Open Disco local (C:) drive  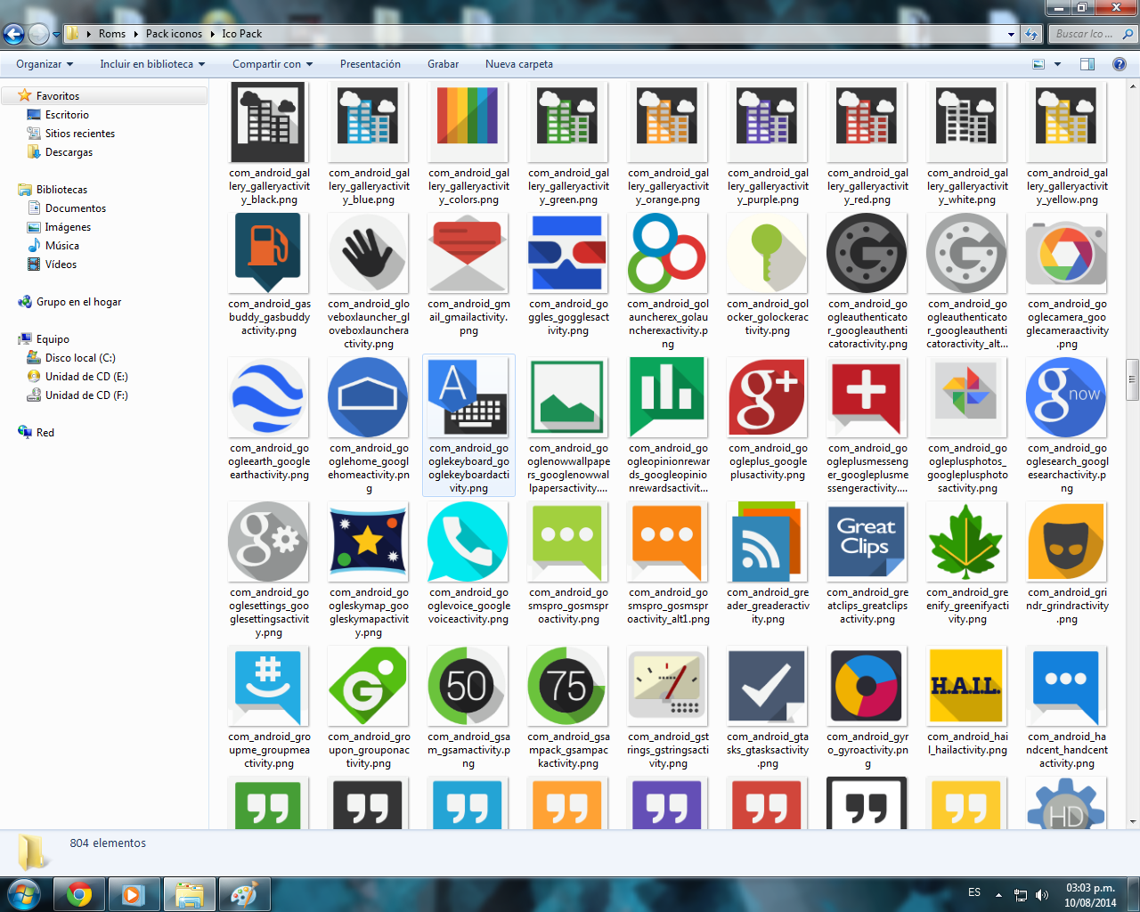coord(80,358)
